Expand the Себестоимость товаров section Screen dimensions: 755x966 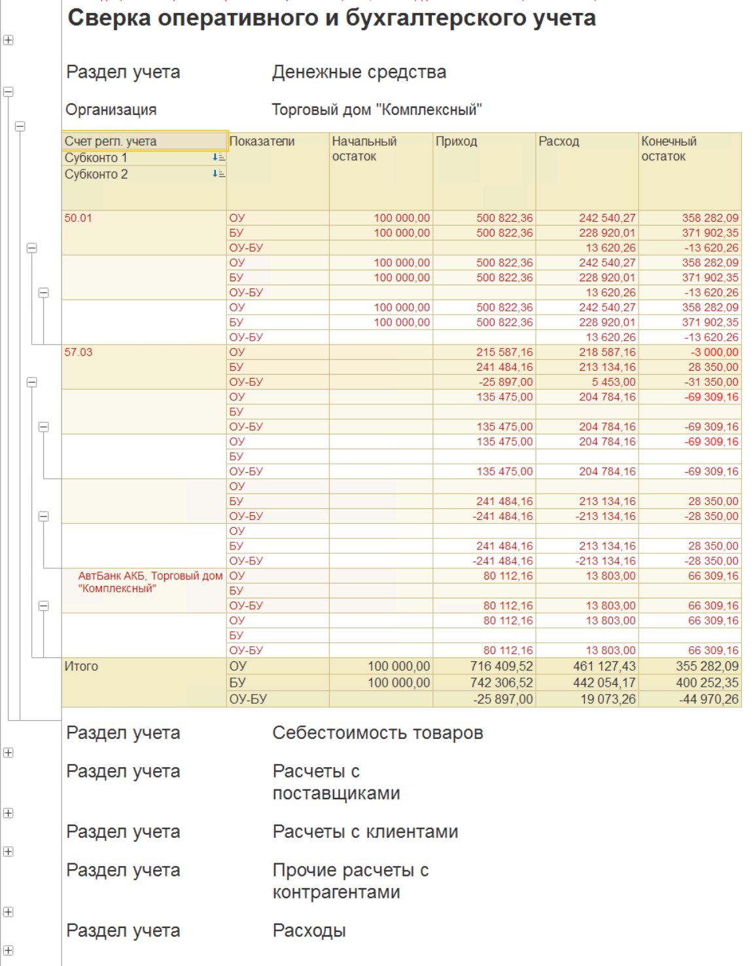pos(9,753)
